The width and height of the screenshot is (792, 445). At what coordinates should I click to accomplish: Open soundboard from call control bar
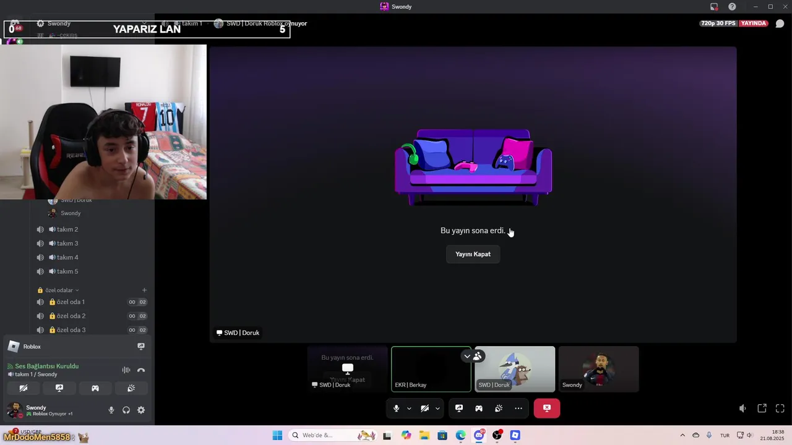[x=499, y=409]
